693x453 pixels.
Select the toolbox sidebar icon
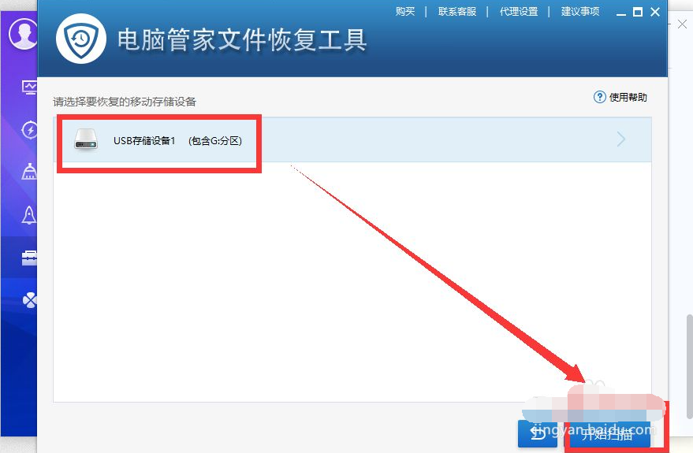(x=30, y=258)
